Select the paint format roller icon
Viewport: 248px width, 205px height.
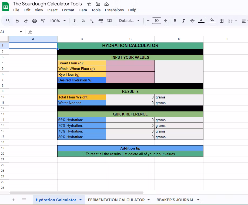pos(43,21)
